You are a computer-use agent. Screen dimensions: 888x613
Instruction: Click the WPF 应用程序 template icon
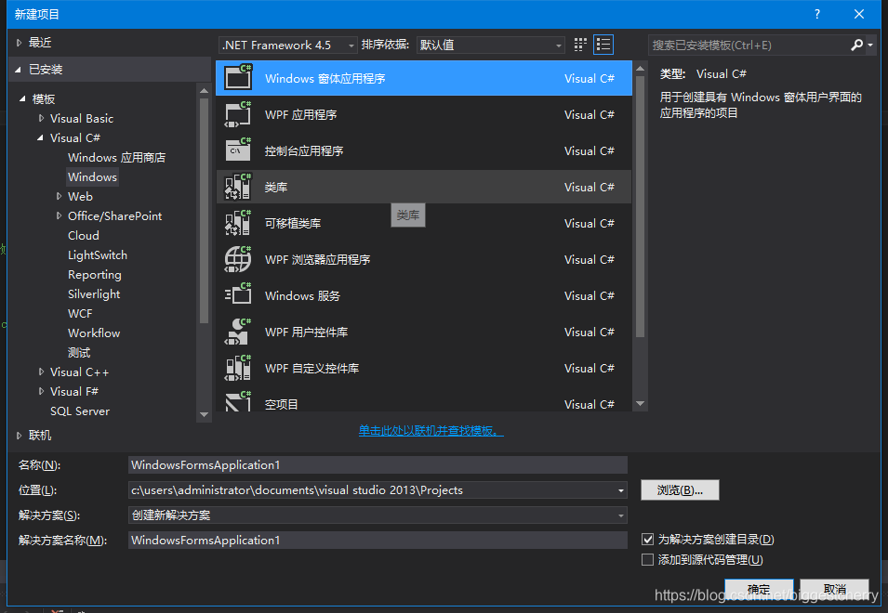238,114
